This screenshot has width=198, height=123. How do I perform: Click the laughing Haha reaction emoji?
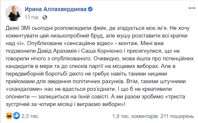click(x=9, y=116)
